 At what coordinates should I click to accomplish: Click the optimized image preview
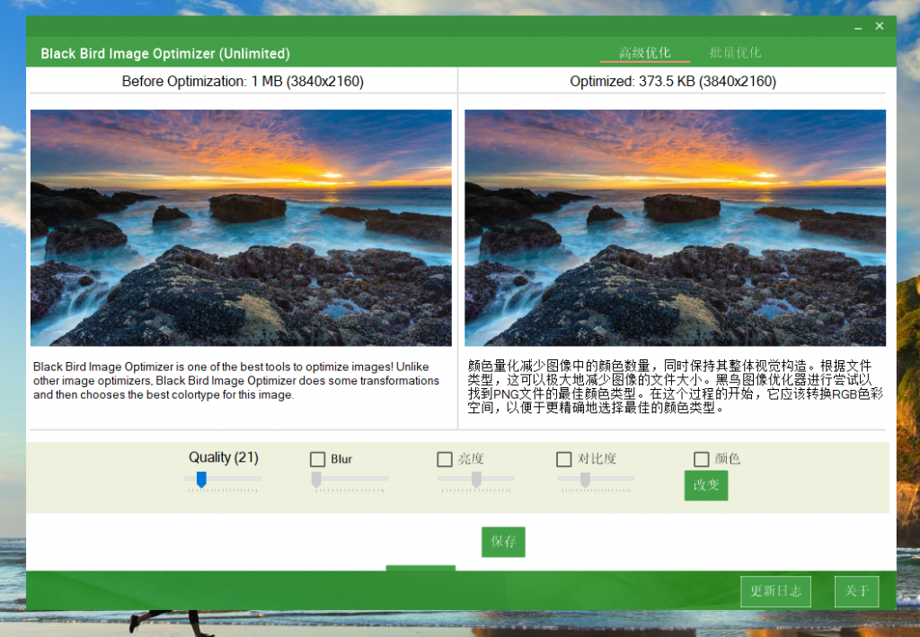[x=672, y=226]
